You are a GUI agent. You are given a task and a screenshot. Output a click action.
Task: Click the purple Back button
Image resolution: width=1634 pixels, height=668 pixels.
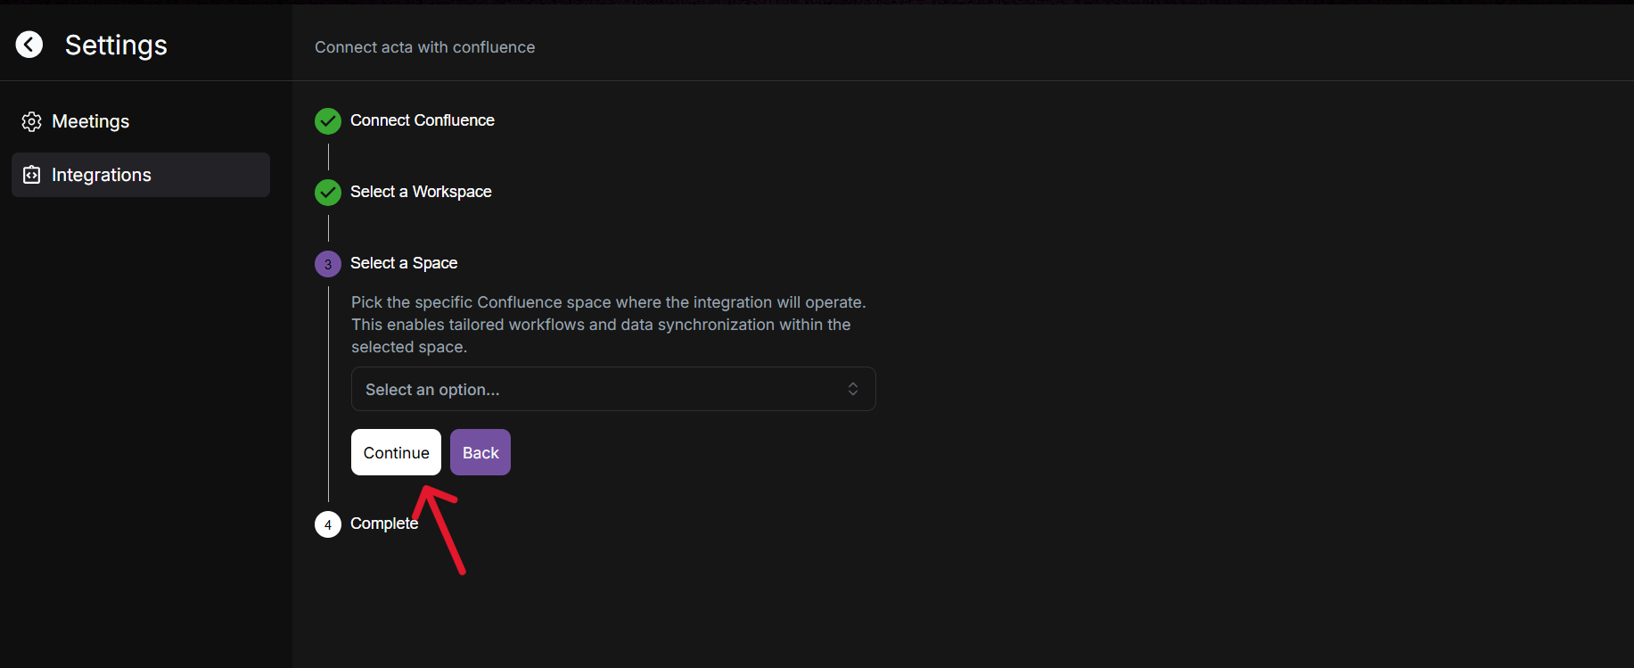[x=480, y=452]
